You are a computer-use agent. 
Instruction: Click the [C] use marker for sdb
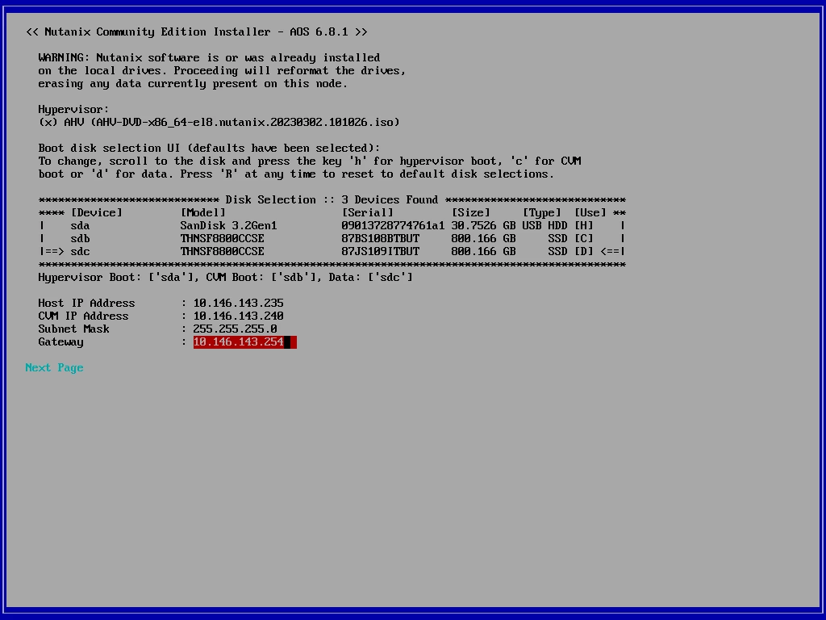click(584, 238)
